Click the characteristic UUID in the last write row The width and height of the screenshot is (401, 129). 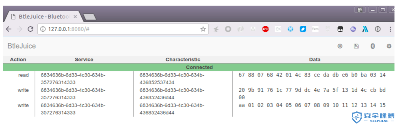coord(172,109)
